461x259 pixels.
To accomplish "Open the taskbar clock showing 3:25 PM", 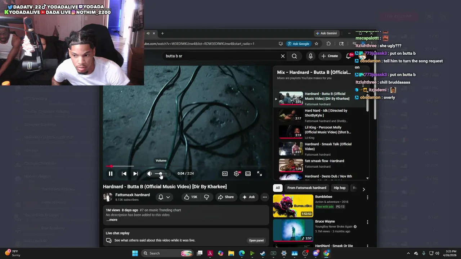I will point(451,253).
